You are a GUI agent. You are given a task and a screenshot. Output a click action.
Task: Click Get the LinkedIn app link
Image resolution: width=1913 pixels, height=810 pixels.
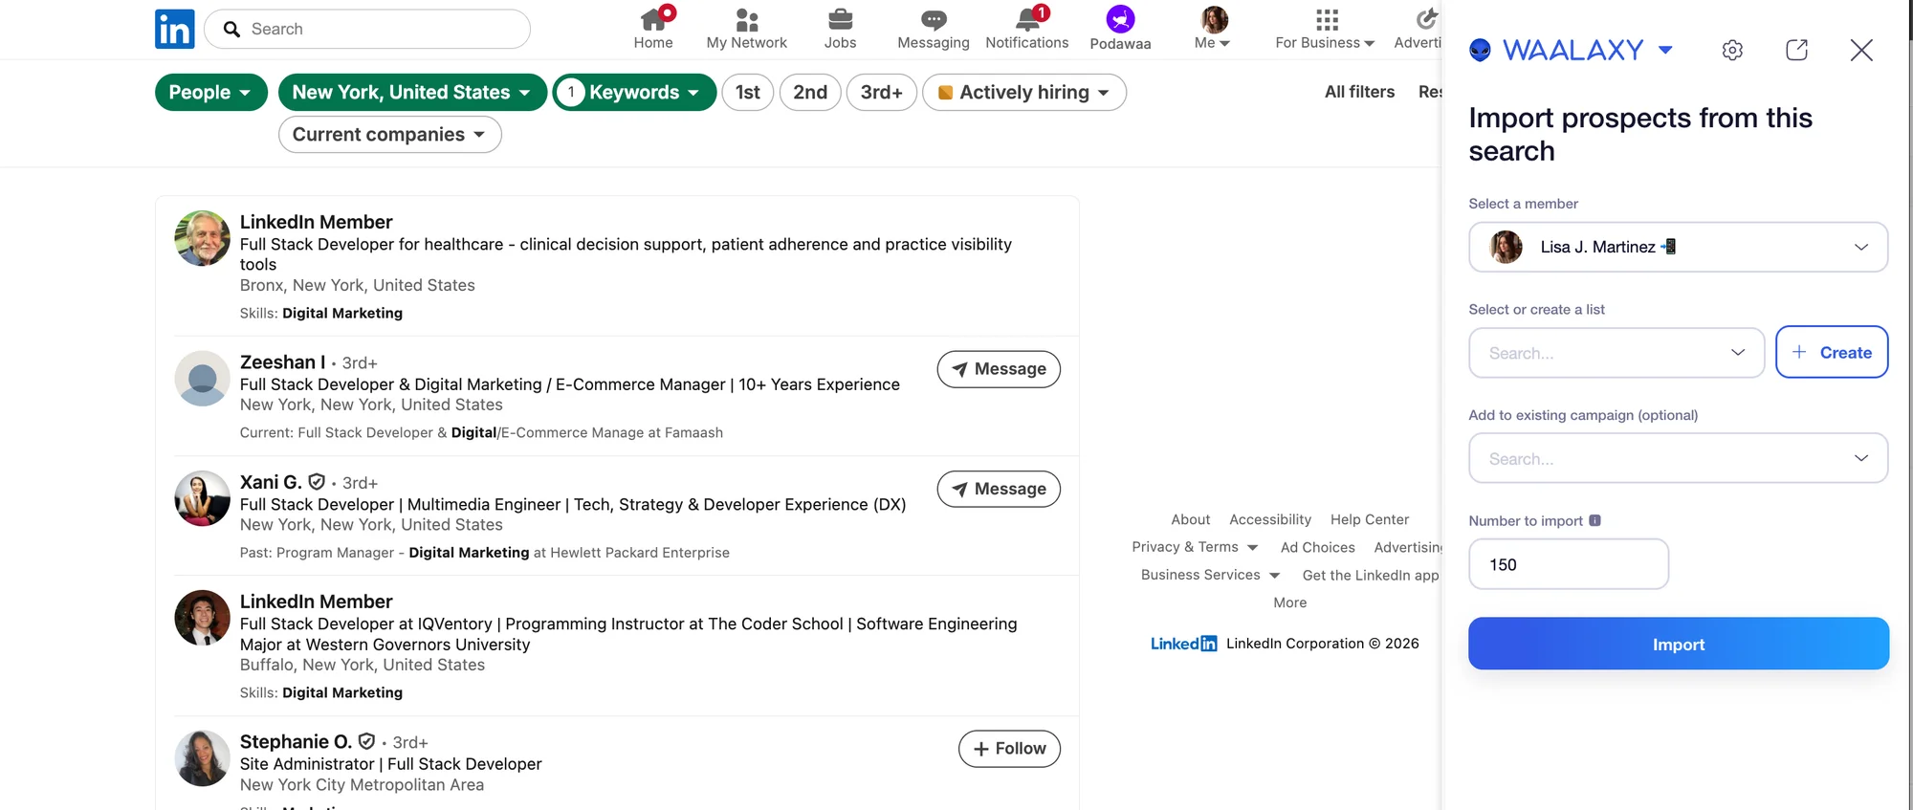click(x=1371, y=575)
